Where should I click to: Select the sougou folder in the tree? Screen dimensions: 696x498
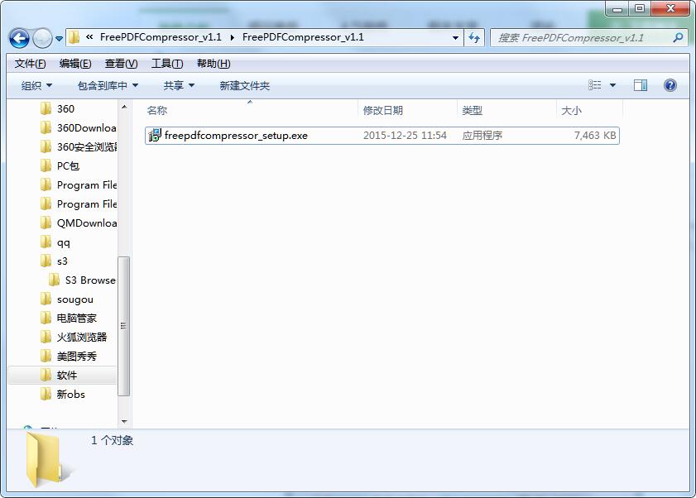point(75,299)
